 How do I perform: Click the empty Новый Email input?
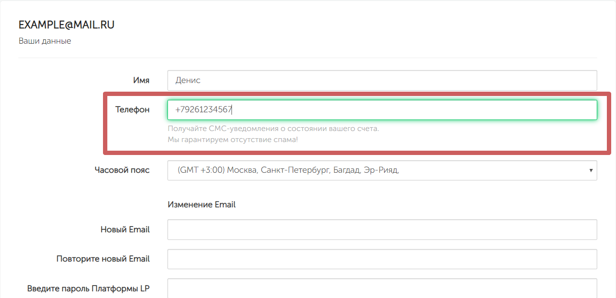click(x=382, y=229)
